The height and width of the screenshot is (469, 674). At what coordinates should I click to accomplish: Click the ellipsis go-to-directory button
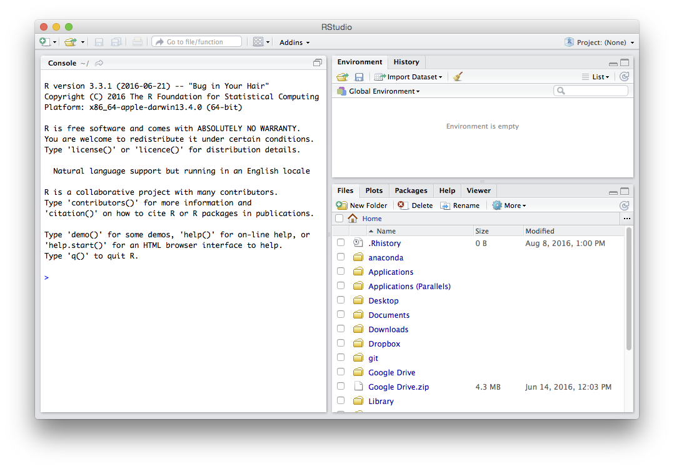click(x=627, y=219)
